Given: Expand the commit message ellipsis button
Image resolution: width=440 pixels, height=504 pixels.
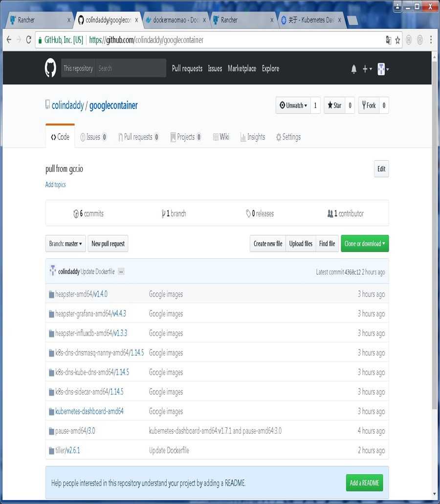Looking at the screenshot, I should [121, 272].
